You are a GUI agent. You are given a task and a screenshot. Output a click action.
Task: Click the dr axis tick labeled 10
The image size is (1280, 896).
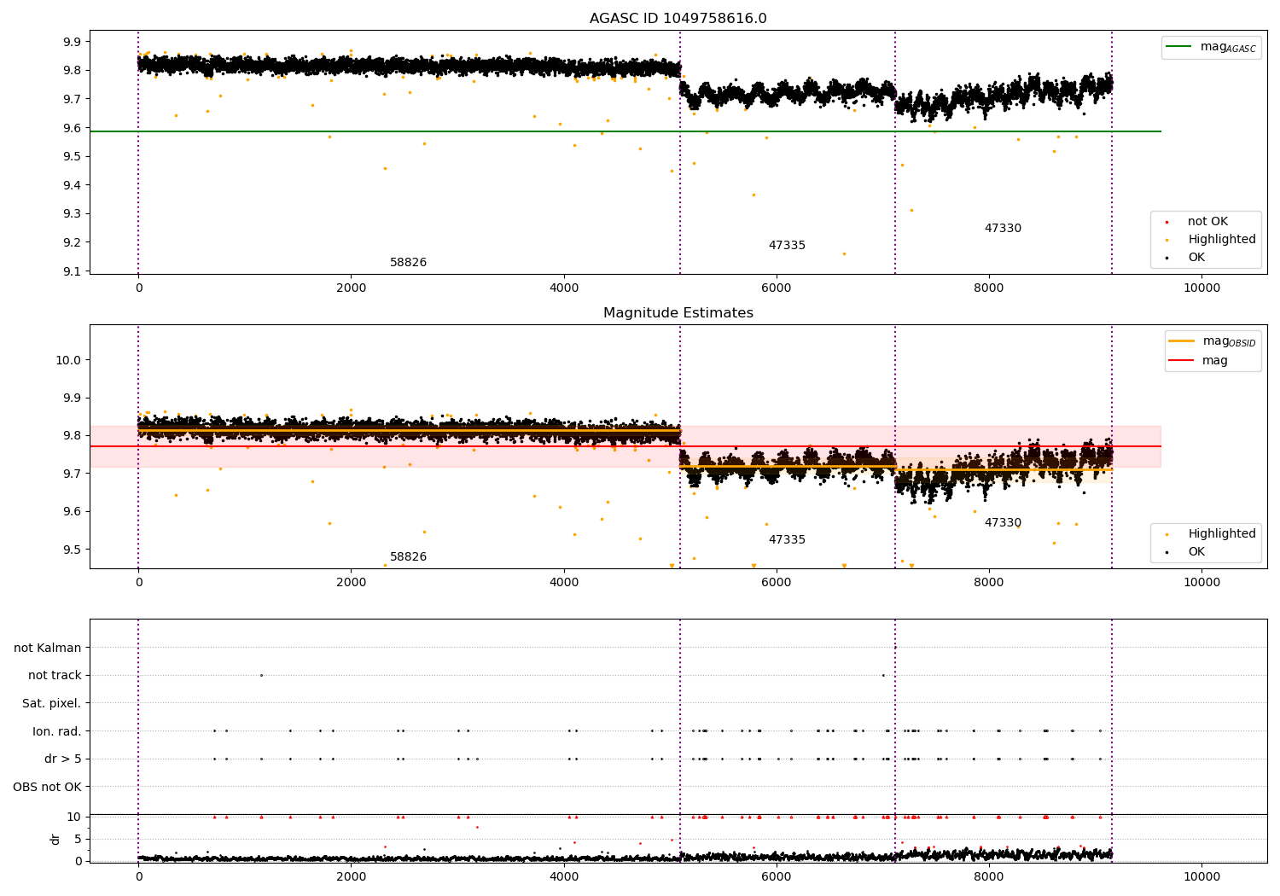(74, 817)
